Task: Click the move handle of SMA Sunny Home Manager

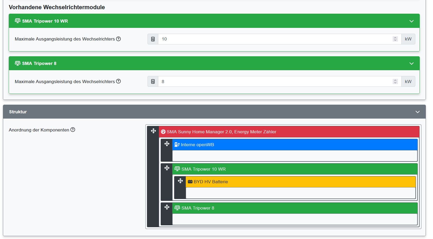Action: coord(153,130)
